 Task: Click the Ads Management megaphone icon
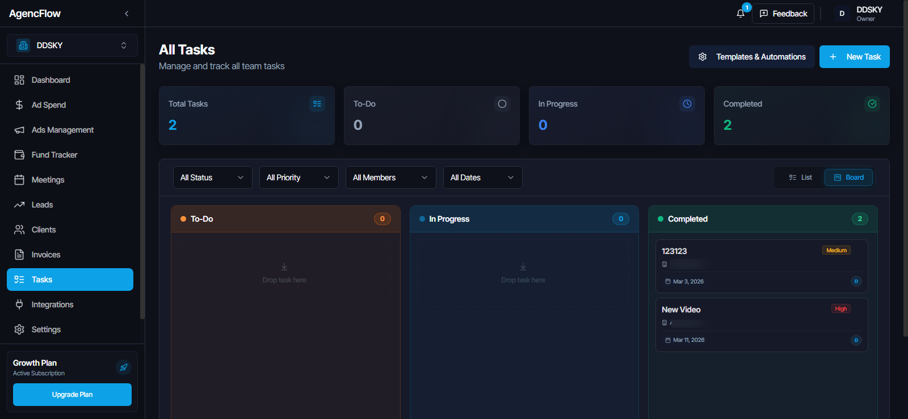click(x=19, y=130)
